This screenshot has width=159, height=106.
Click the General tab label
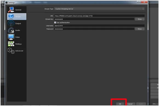point(18,10)
